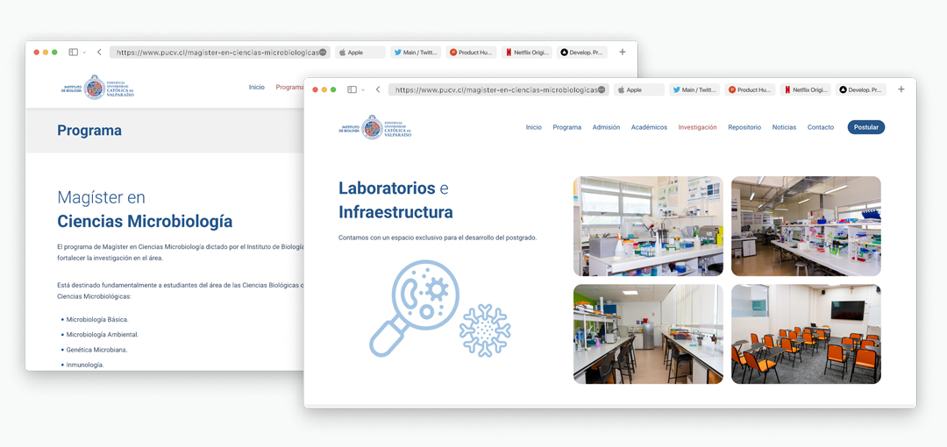Click text about espacio exclusivo del postgrado
The image size is (947, 447).
[438, 238]
